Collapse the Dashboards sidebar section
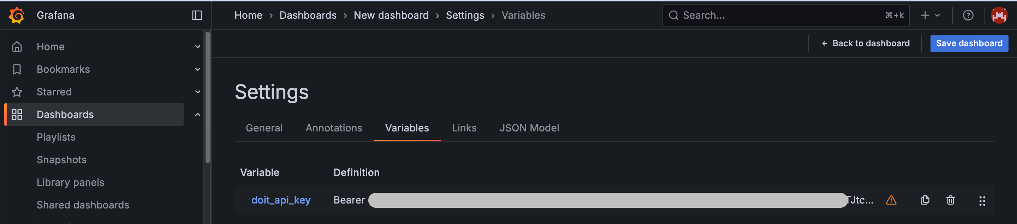 [x=197, y=114]
